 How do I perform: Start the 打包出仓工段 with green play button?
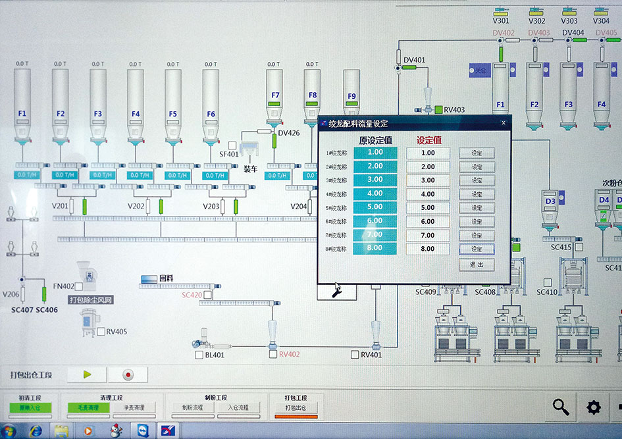tap(87, 374)
